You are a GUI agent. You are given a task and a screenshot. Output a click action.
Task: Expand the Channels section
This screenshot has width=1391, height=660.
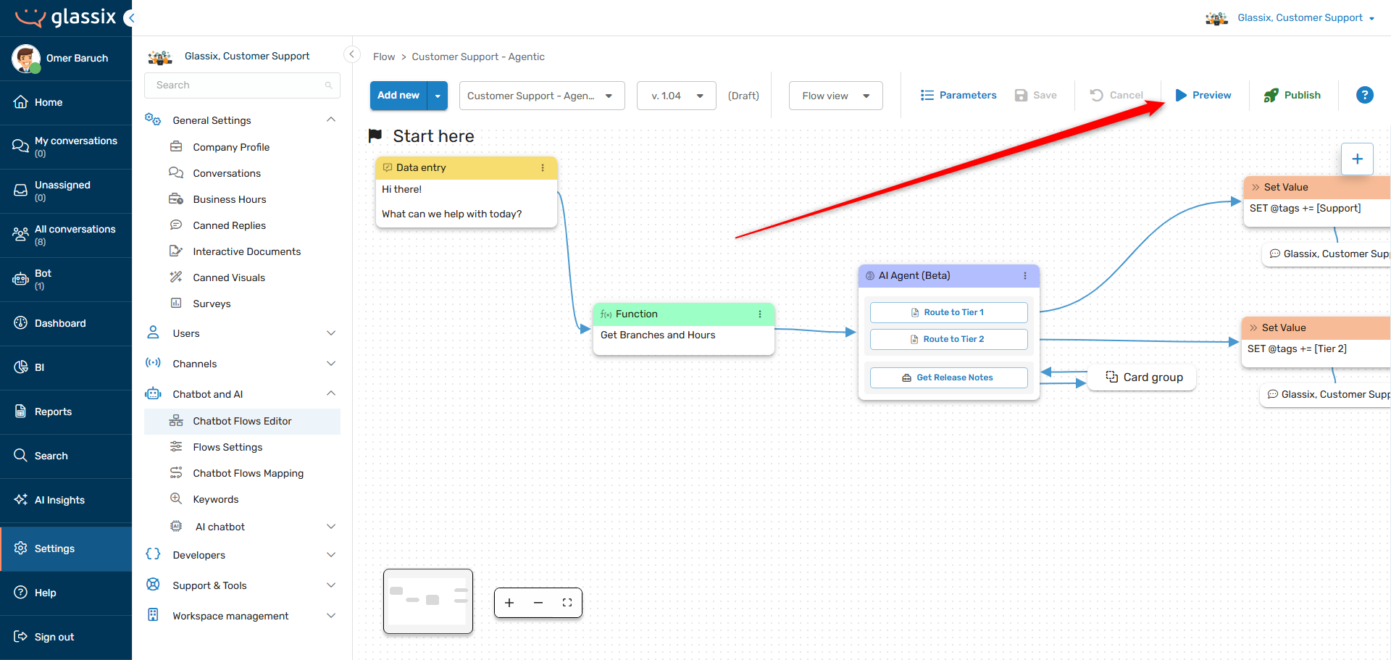(331, 364)
